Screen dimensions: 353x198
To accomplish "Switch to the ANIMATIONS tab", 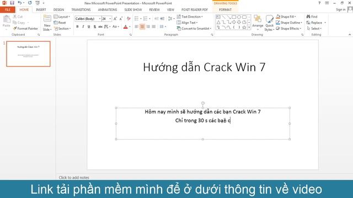I will coord(108,10).
